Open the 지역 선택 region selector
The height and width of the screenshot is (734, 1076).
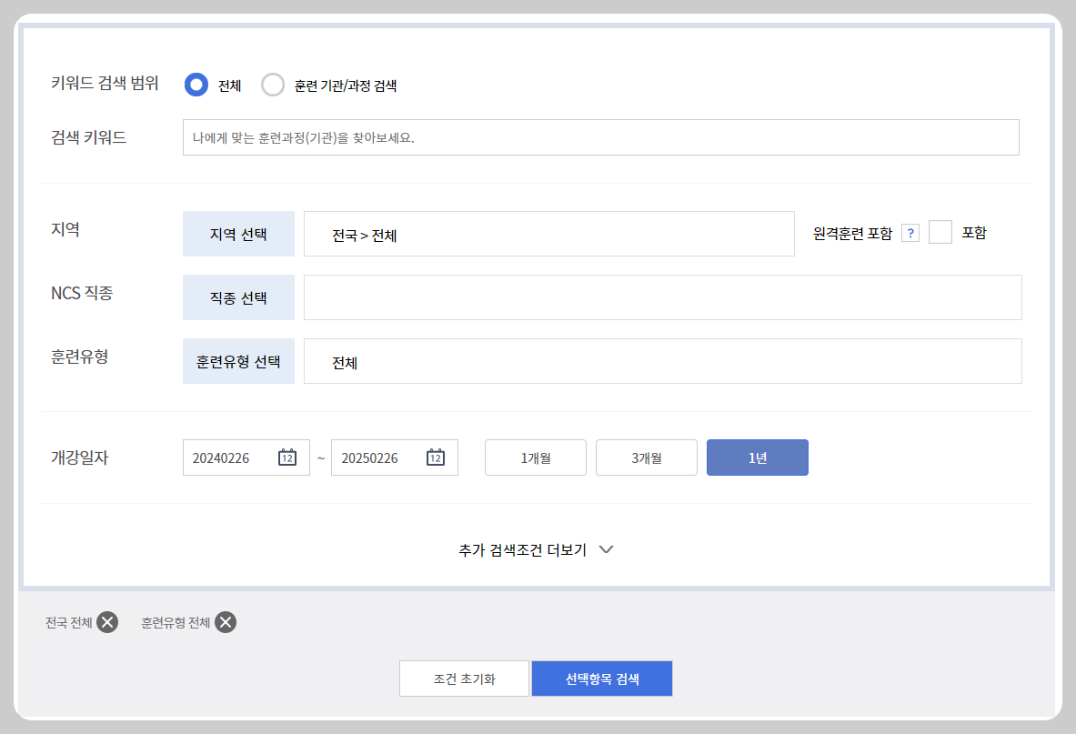point(238,234)
